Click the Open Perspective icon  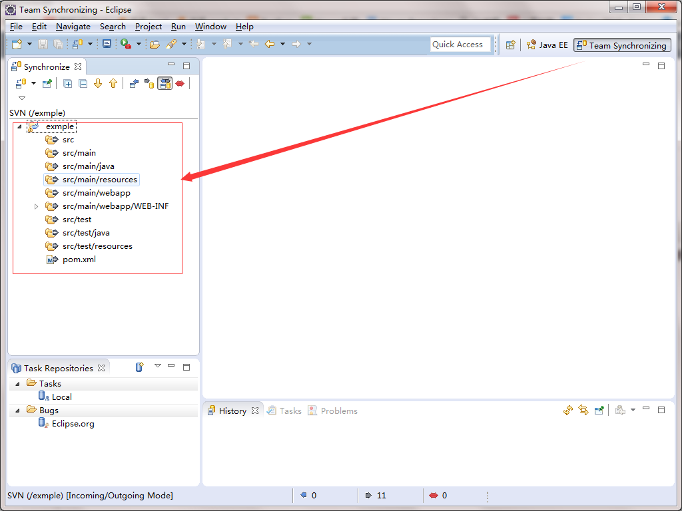[x=511, y=45]
